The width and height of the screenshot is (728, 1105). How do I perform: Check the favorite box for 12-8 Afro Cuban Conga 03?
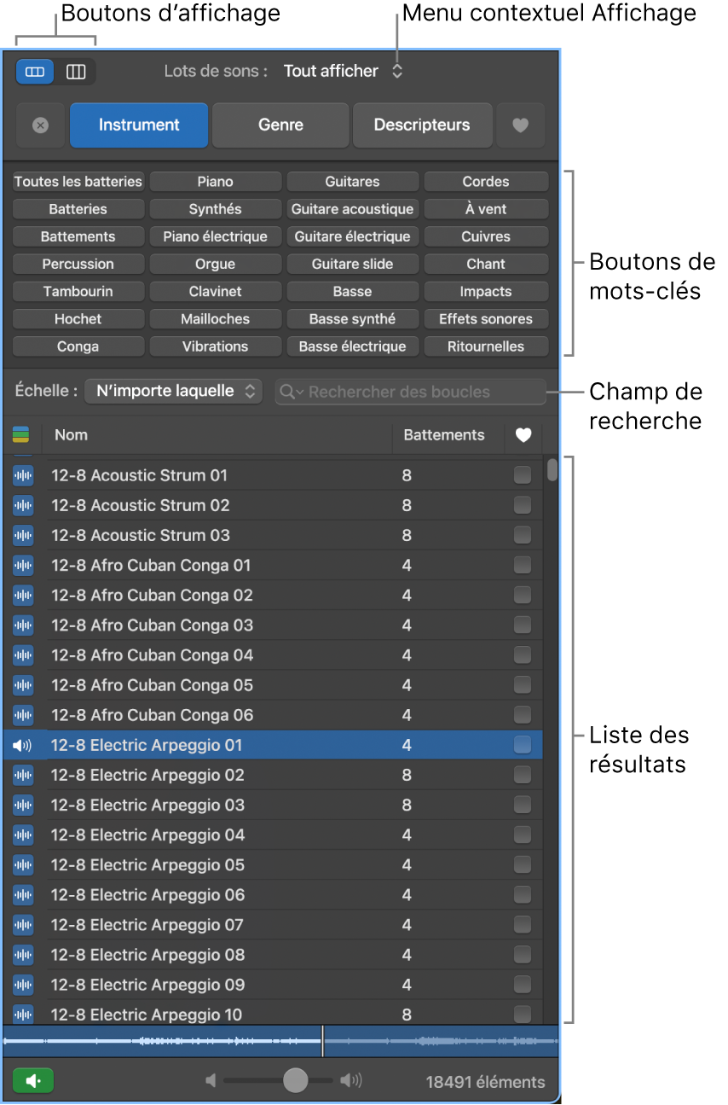(x=522, y=625)
